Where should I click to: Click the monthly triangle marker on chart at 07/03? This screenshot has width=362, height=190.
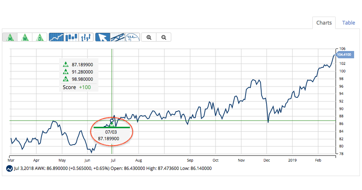point(112,124)
